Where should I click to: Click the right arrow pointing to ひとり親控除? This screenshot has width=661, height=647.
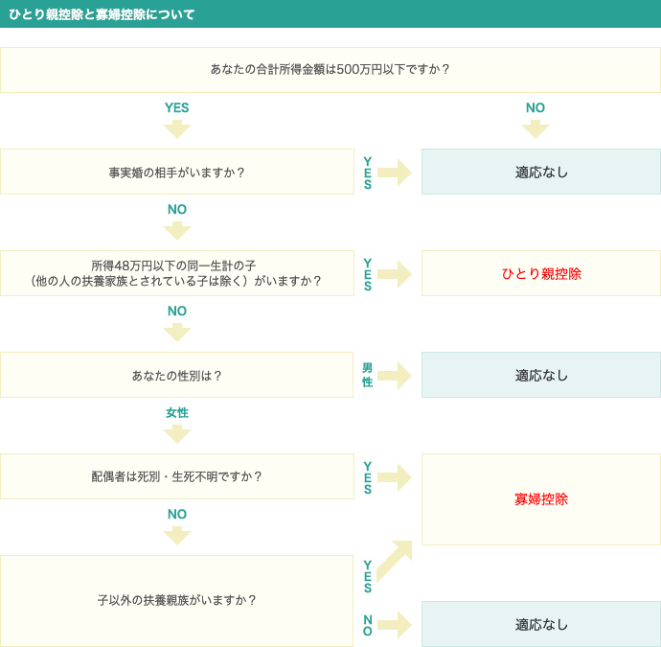[394, 274]
